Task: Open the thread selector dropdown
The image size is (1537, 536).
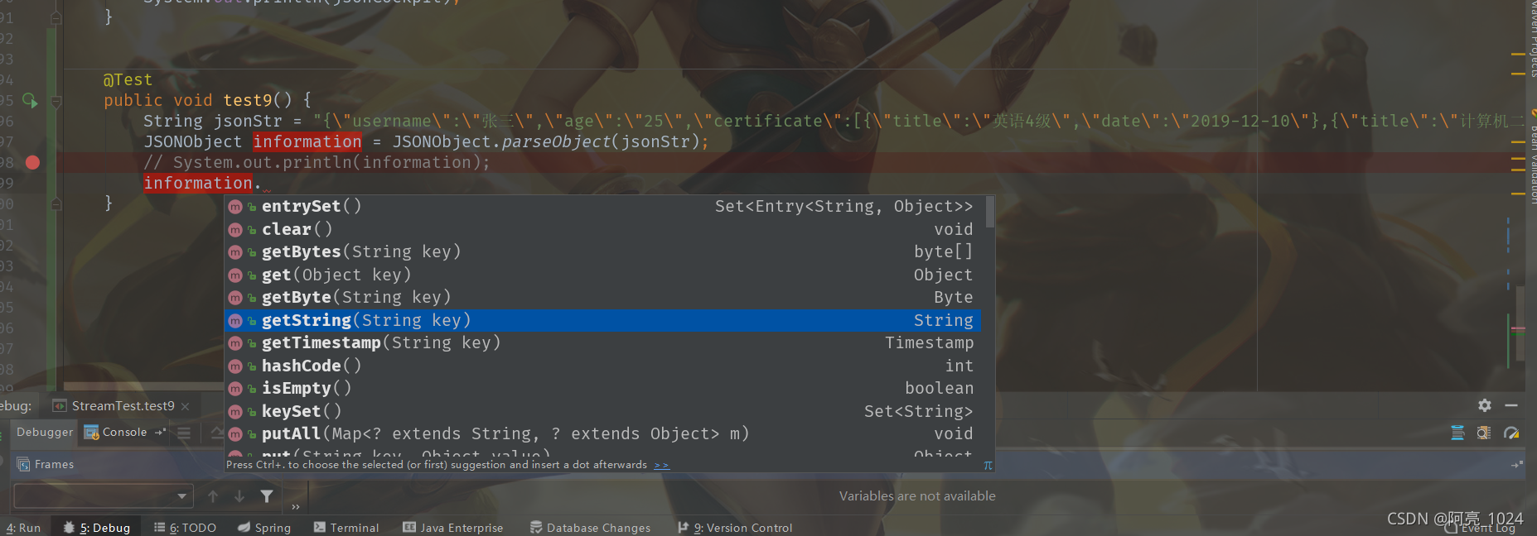Action: (103, 496)
